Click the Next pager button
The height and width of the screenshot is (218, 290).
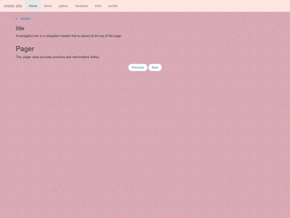(x=155, y=67)
